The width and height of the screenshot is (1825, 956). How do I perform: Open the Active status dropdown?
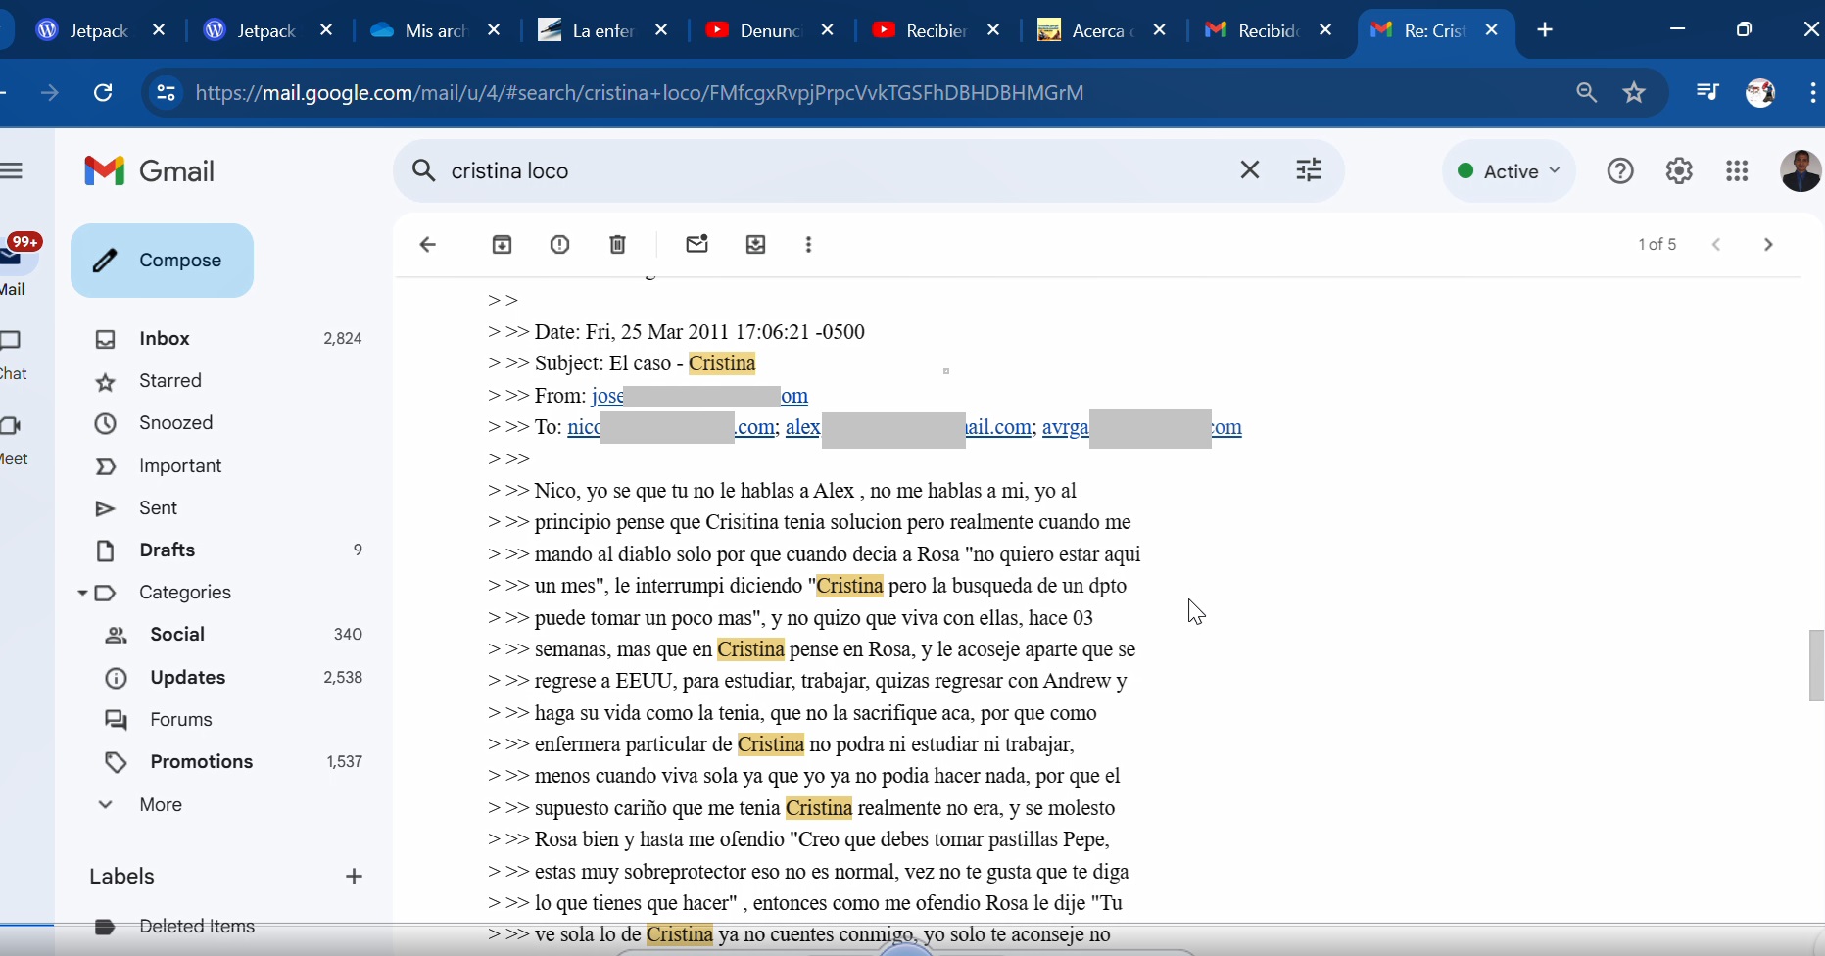1509,171
